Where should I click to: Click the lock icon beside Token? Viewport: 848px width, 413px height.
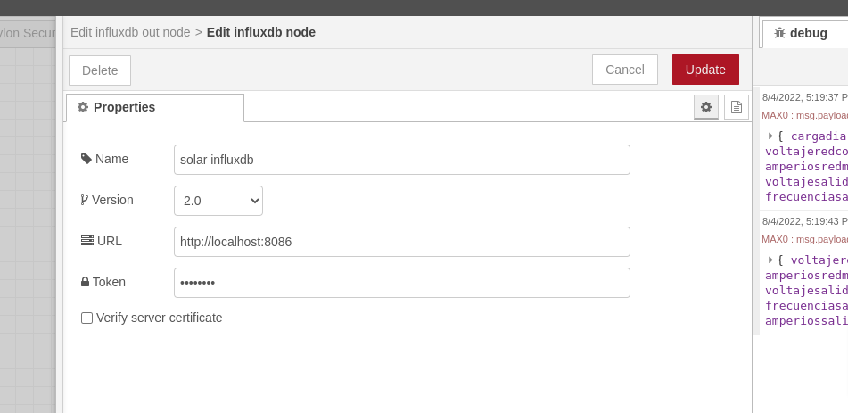pos(85,282)
